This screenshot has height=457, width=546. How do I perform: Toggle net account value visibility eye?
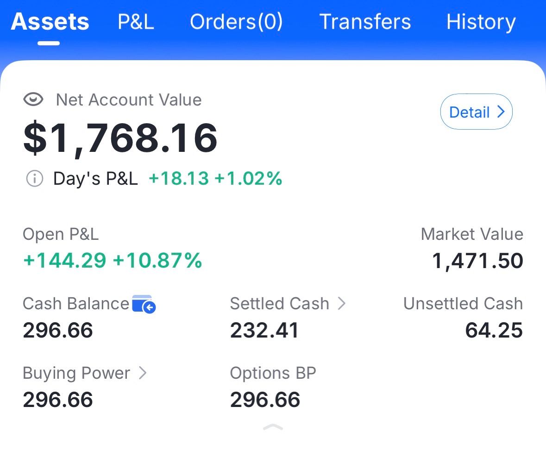pyautogui.click(x=33, y=100)
